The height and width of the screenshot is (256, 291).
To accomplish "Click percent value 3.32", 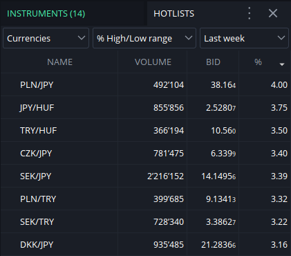I will tap(279, 199).
